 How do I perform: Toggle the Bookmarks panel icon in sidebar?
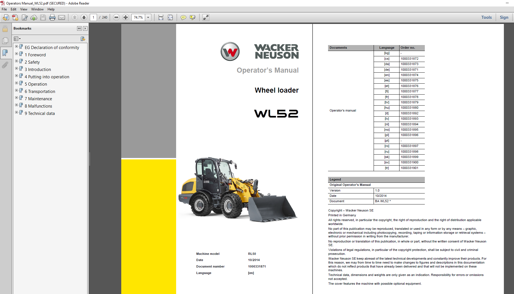5,53
